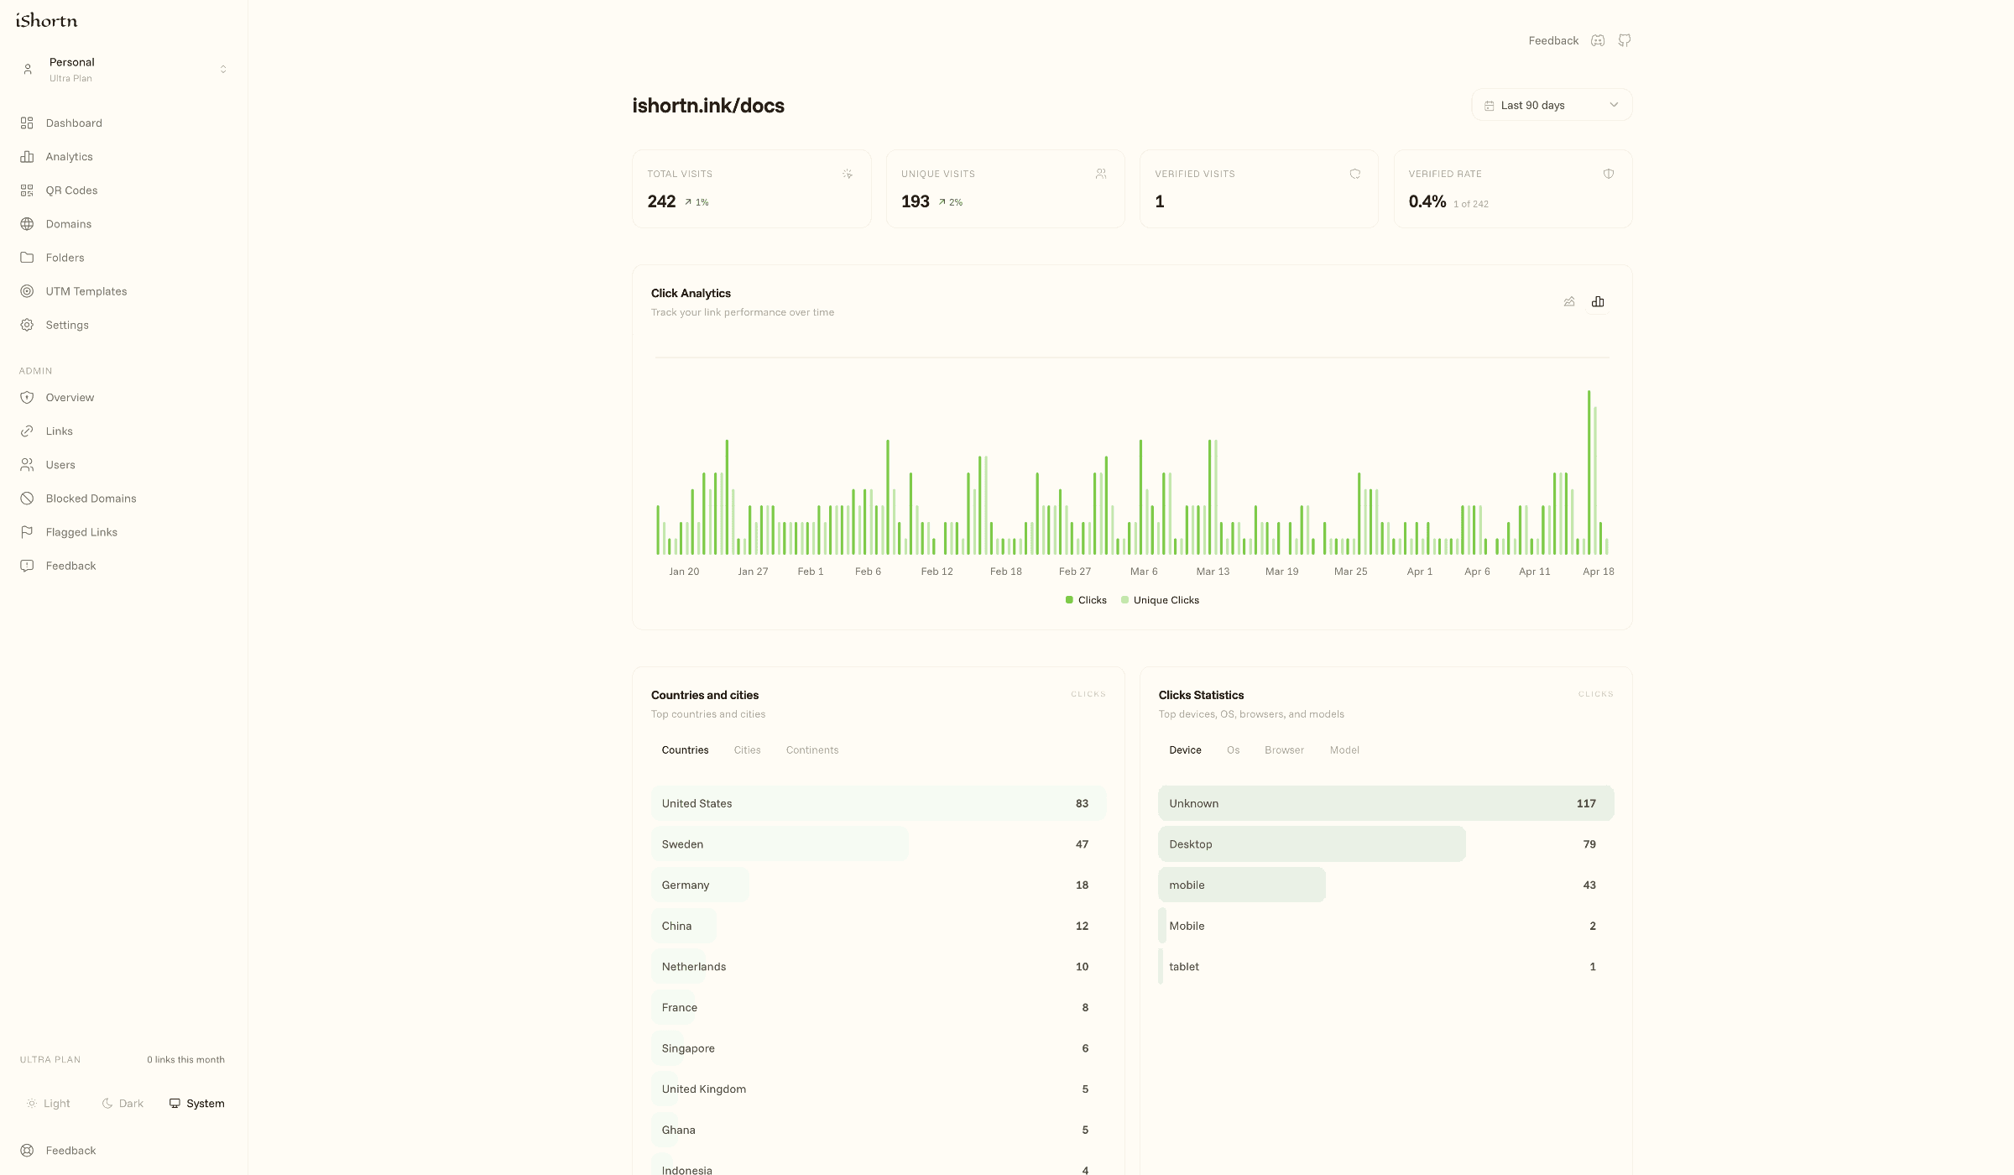Open Flagged Links via the flag icon
The width and height of the screenshot is (2014, 1175).
click(28, 531)
